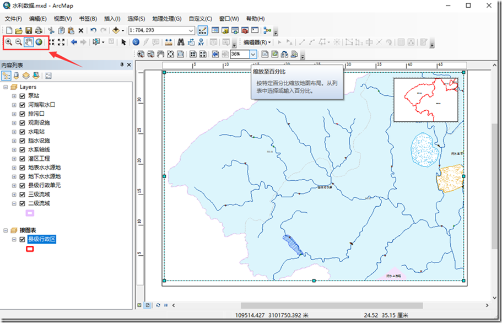Open a map document with folder icon

point(19,30)
